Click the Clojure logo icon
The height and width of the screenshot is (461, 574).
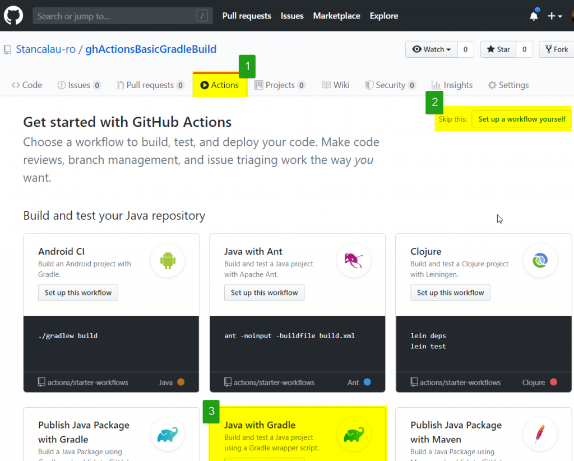click(x=540, y=260)
